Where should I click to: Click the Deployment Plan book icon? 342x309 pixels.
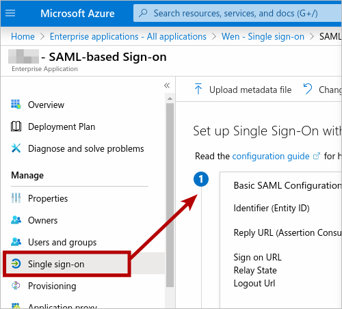16,126
